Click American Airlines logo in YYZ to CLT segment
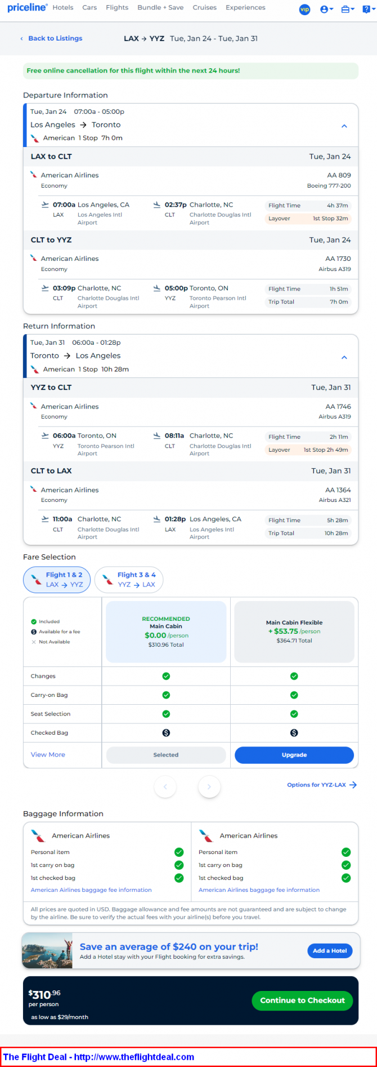 34,406
